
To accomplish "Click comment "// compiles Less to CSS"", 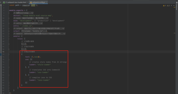I will 40,77.
